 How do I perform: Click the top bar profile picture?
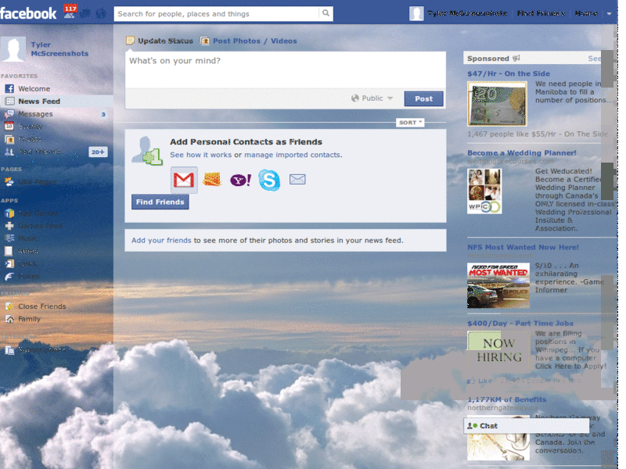[416, 13]
